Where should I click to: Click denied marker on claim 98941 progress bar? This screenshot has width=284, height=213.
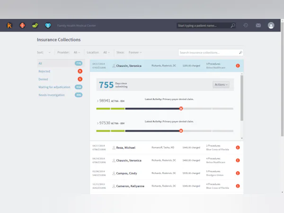click(x=181, y=108)
